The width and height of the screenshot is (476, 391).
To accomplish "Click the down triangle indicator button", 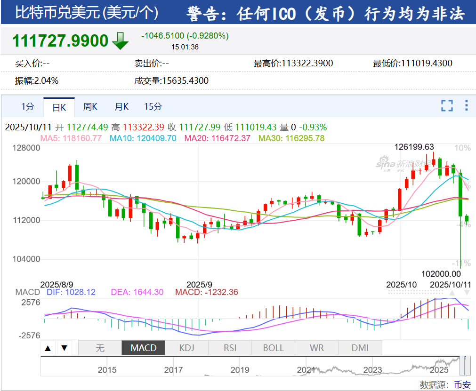I will pos(65,348).
